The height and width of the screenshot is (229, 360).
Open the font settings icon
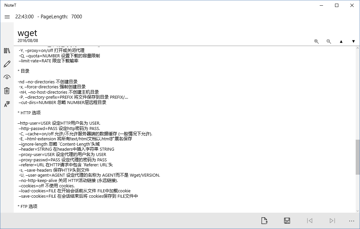[7, 104]
